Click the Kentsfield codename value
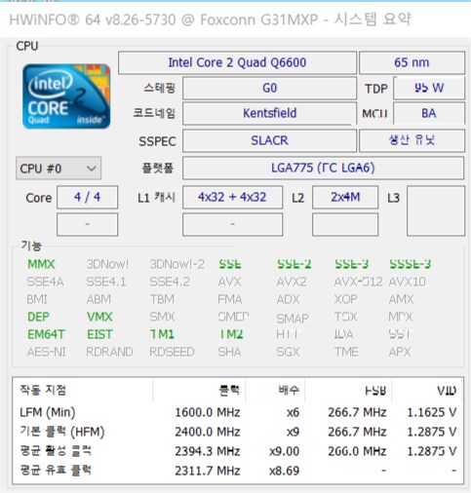 coord(269,113)
